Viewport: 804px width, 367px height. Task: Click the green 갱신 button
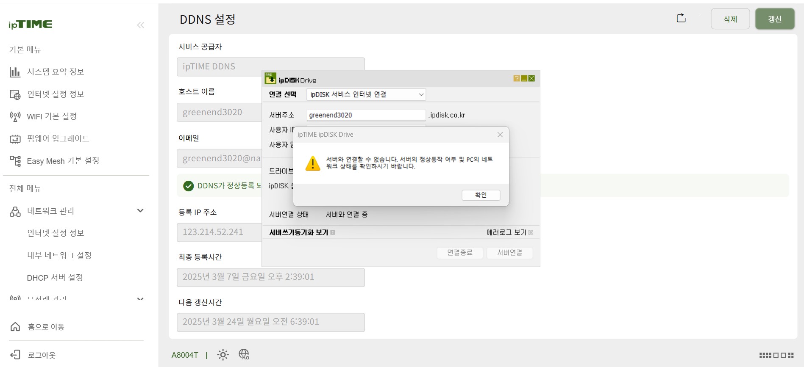(x=775, y=19)
